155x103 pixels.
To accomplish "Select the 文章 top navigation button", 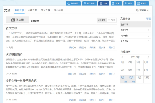I will click(x=104, y=3).
